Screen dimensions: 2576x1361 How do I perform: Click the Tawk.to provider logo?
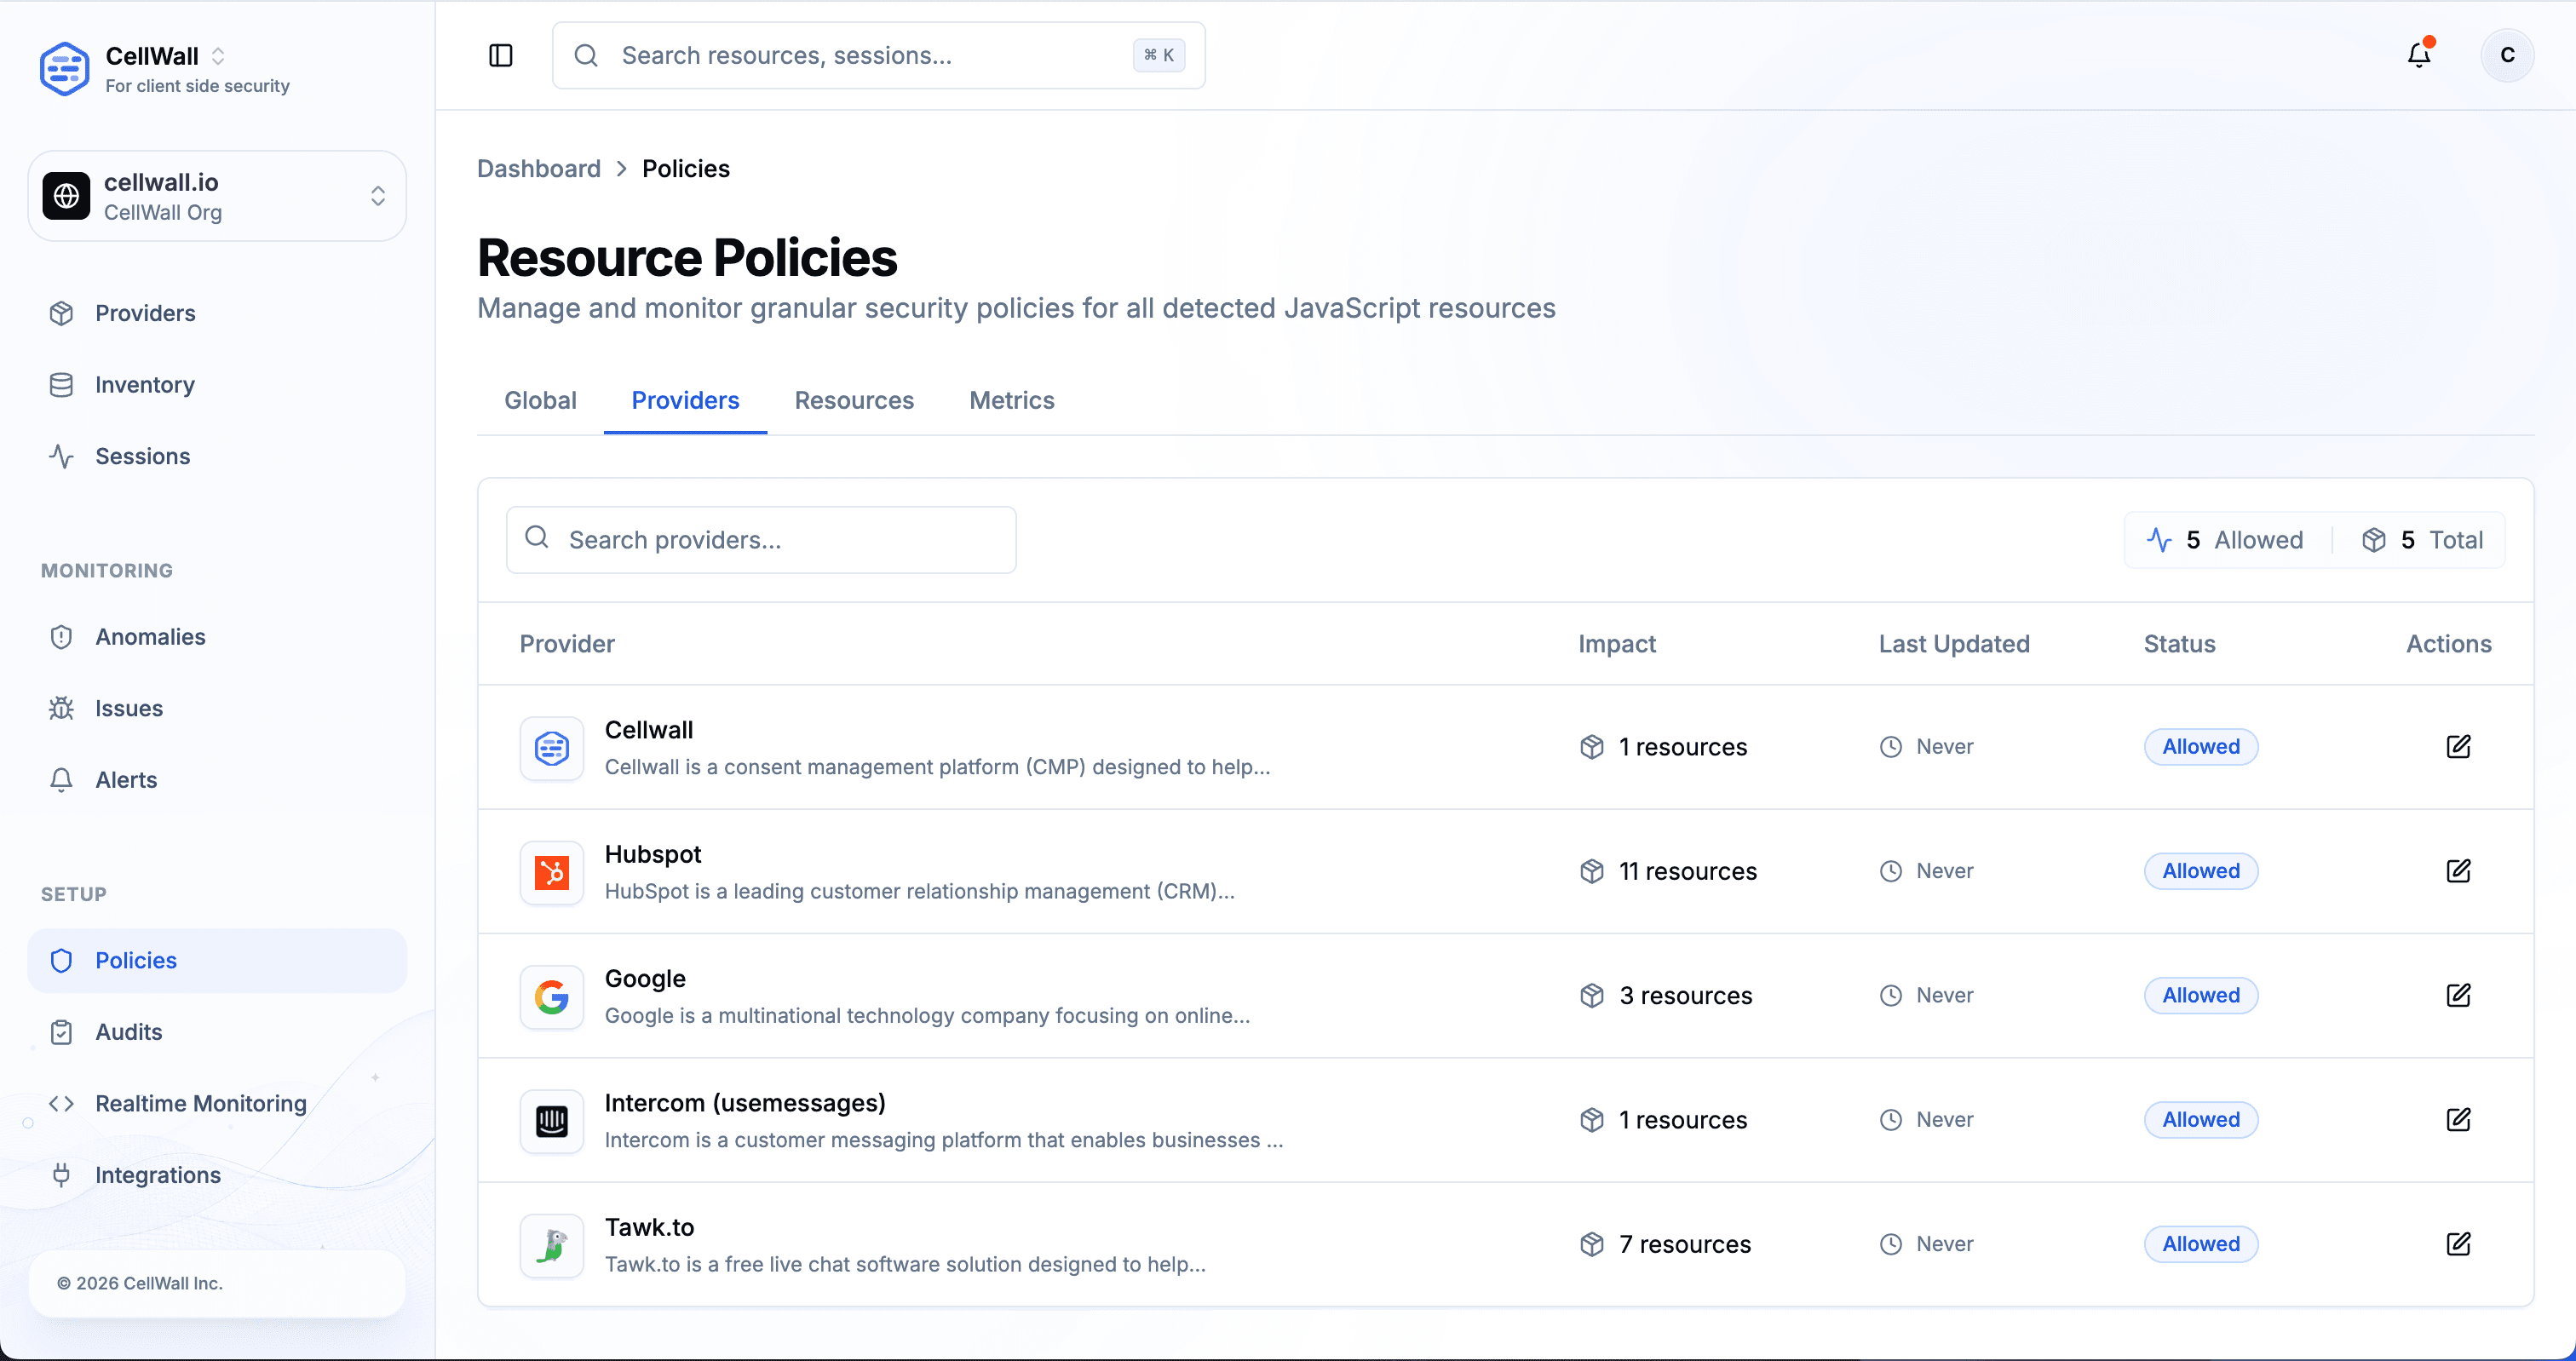pyautogui.click(x=552, y=1245)
